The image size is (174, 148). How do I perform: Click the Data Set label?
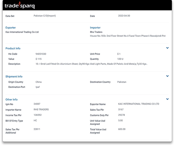click(x=10, y=16)
